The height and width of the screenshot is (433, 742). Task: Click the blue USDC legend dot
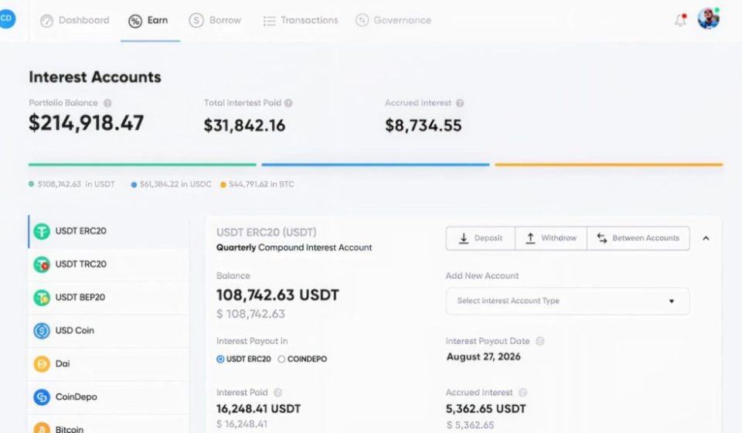(134, 185)
